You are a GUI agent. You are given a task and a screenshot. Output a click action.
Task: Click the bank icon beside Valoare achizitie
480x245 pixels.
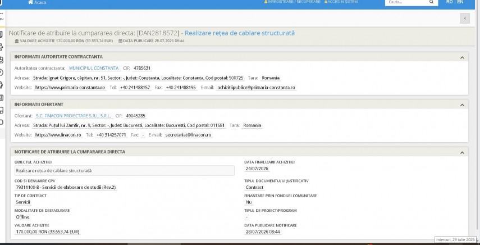point(17,40)
